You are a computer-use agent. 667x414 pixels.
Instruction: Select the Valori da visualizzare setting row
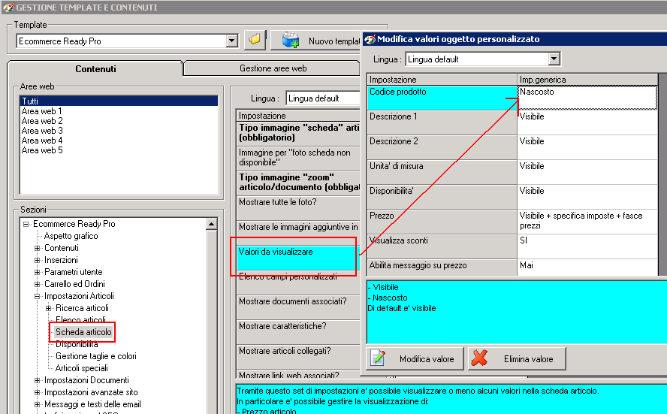pos(297,257)
